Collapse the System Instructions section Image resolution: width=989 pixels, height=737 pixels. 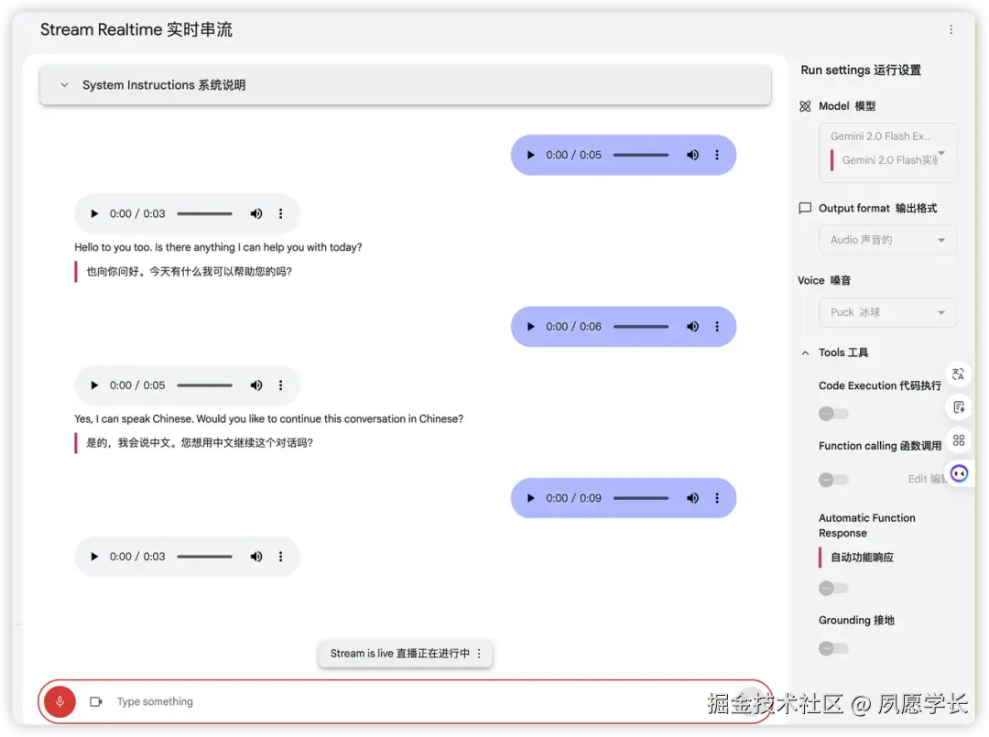pyautogui.click(x=63, y=84)
